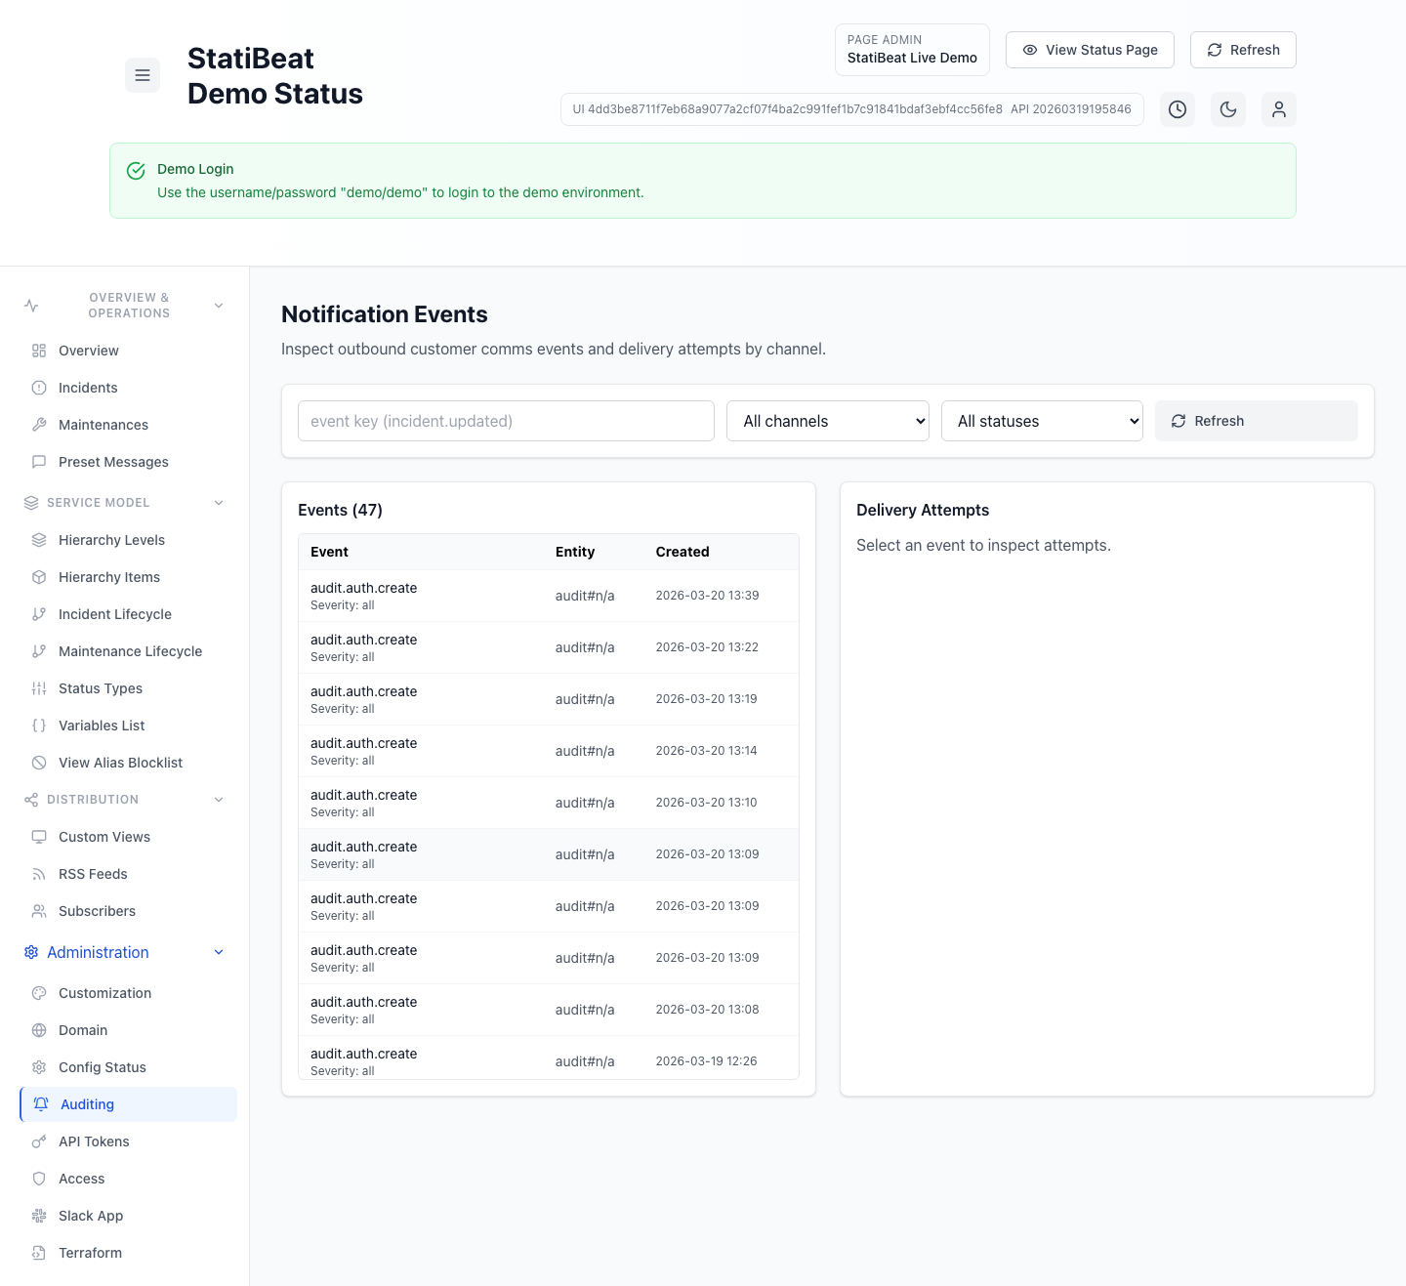Collapse the Service Model section
This screenshot has height=1286, width=1406.
(218, 502)
